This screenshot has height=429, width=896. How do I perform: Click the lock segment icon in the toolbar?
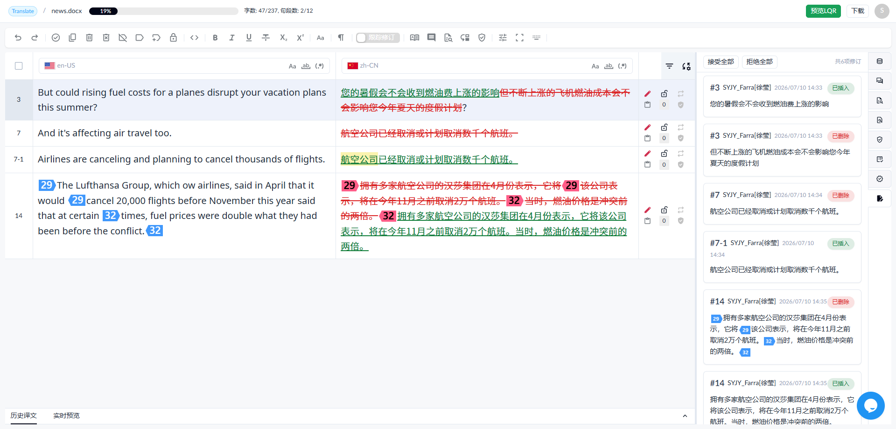[x=173, y=38]
